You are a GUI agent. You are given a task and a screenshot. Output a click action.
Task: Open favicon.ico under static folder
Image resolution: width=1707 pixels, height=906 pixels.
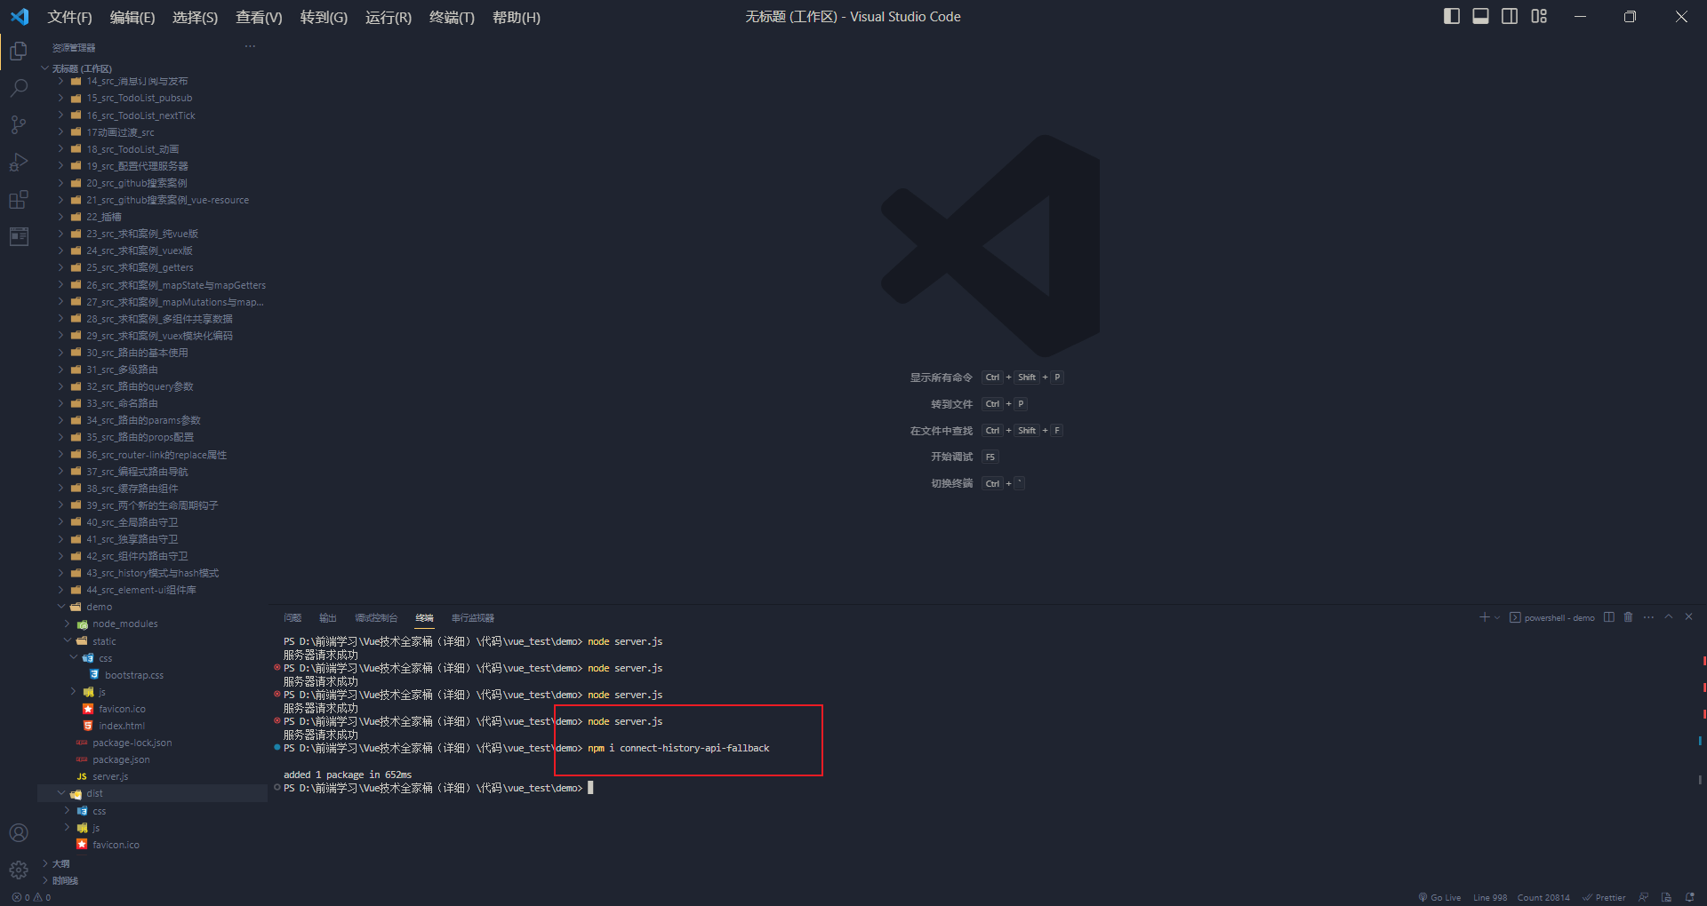click(152, 709)
